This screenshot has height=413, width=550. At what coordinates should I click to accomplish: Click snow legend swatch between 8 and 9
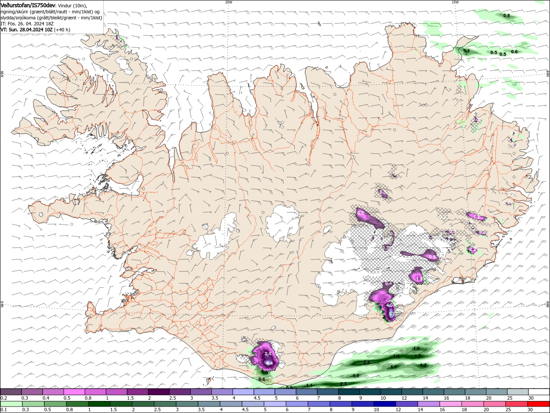tap(349, 392)
